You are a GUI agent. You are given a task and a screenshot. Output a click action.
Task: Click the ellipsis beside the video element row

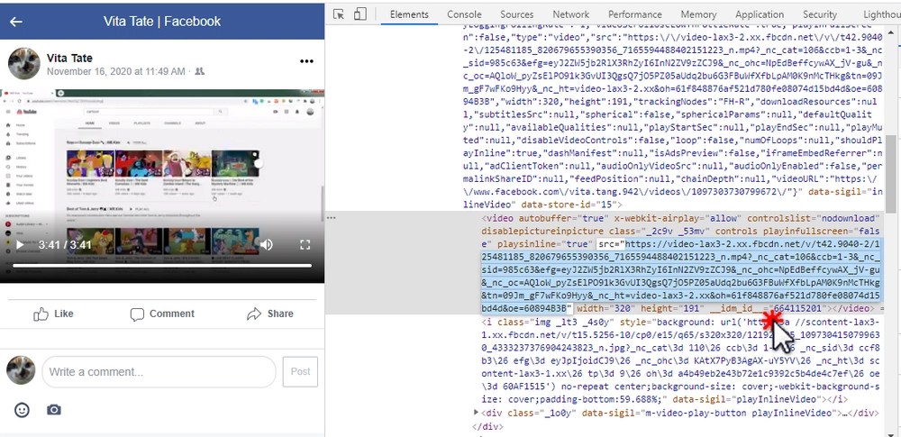(x=332, y=218)
